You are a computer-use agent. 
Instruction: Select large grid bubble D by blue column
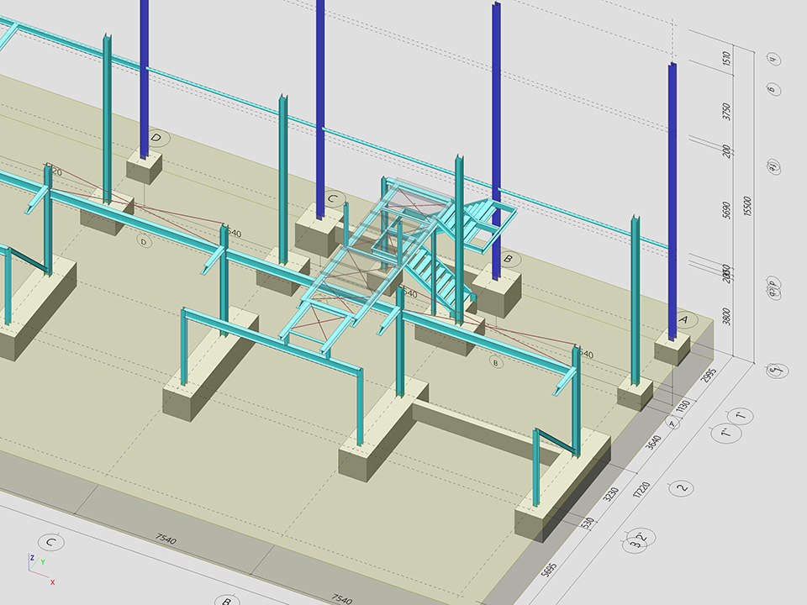point(156,138)
